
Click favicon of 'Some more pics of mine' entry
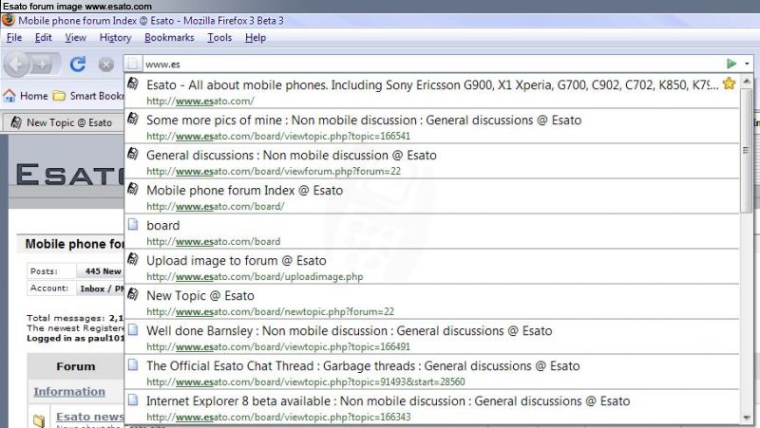point(133,118)
